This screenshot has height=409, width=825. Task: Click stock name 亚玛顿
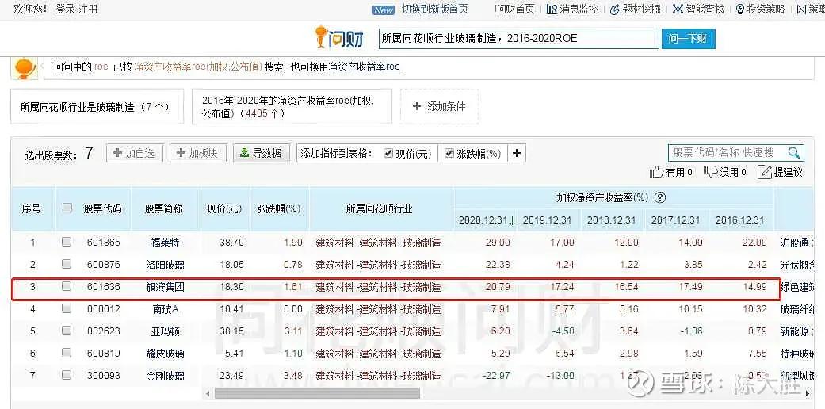click(x=165, y=331)
